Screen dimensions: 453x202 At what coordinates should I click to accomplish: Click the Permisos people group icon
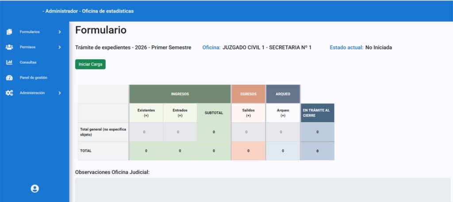click(x=9, y=47)
